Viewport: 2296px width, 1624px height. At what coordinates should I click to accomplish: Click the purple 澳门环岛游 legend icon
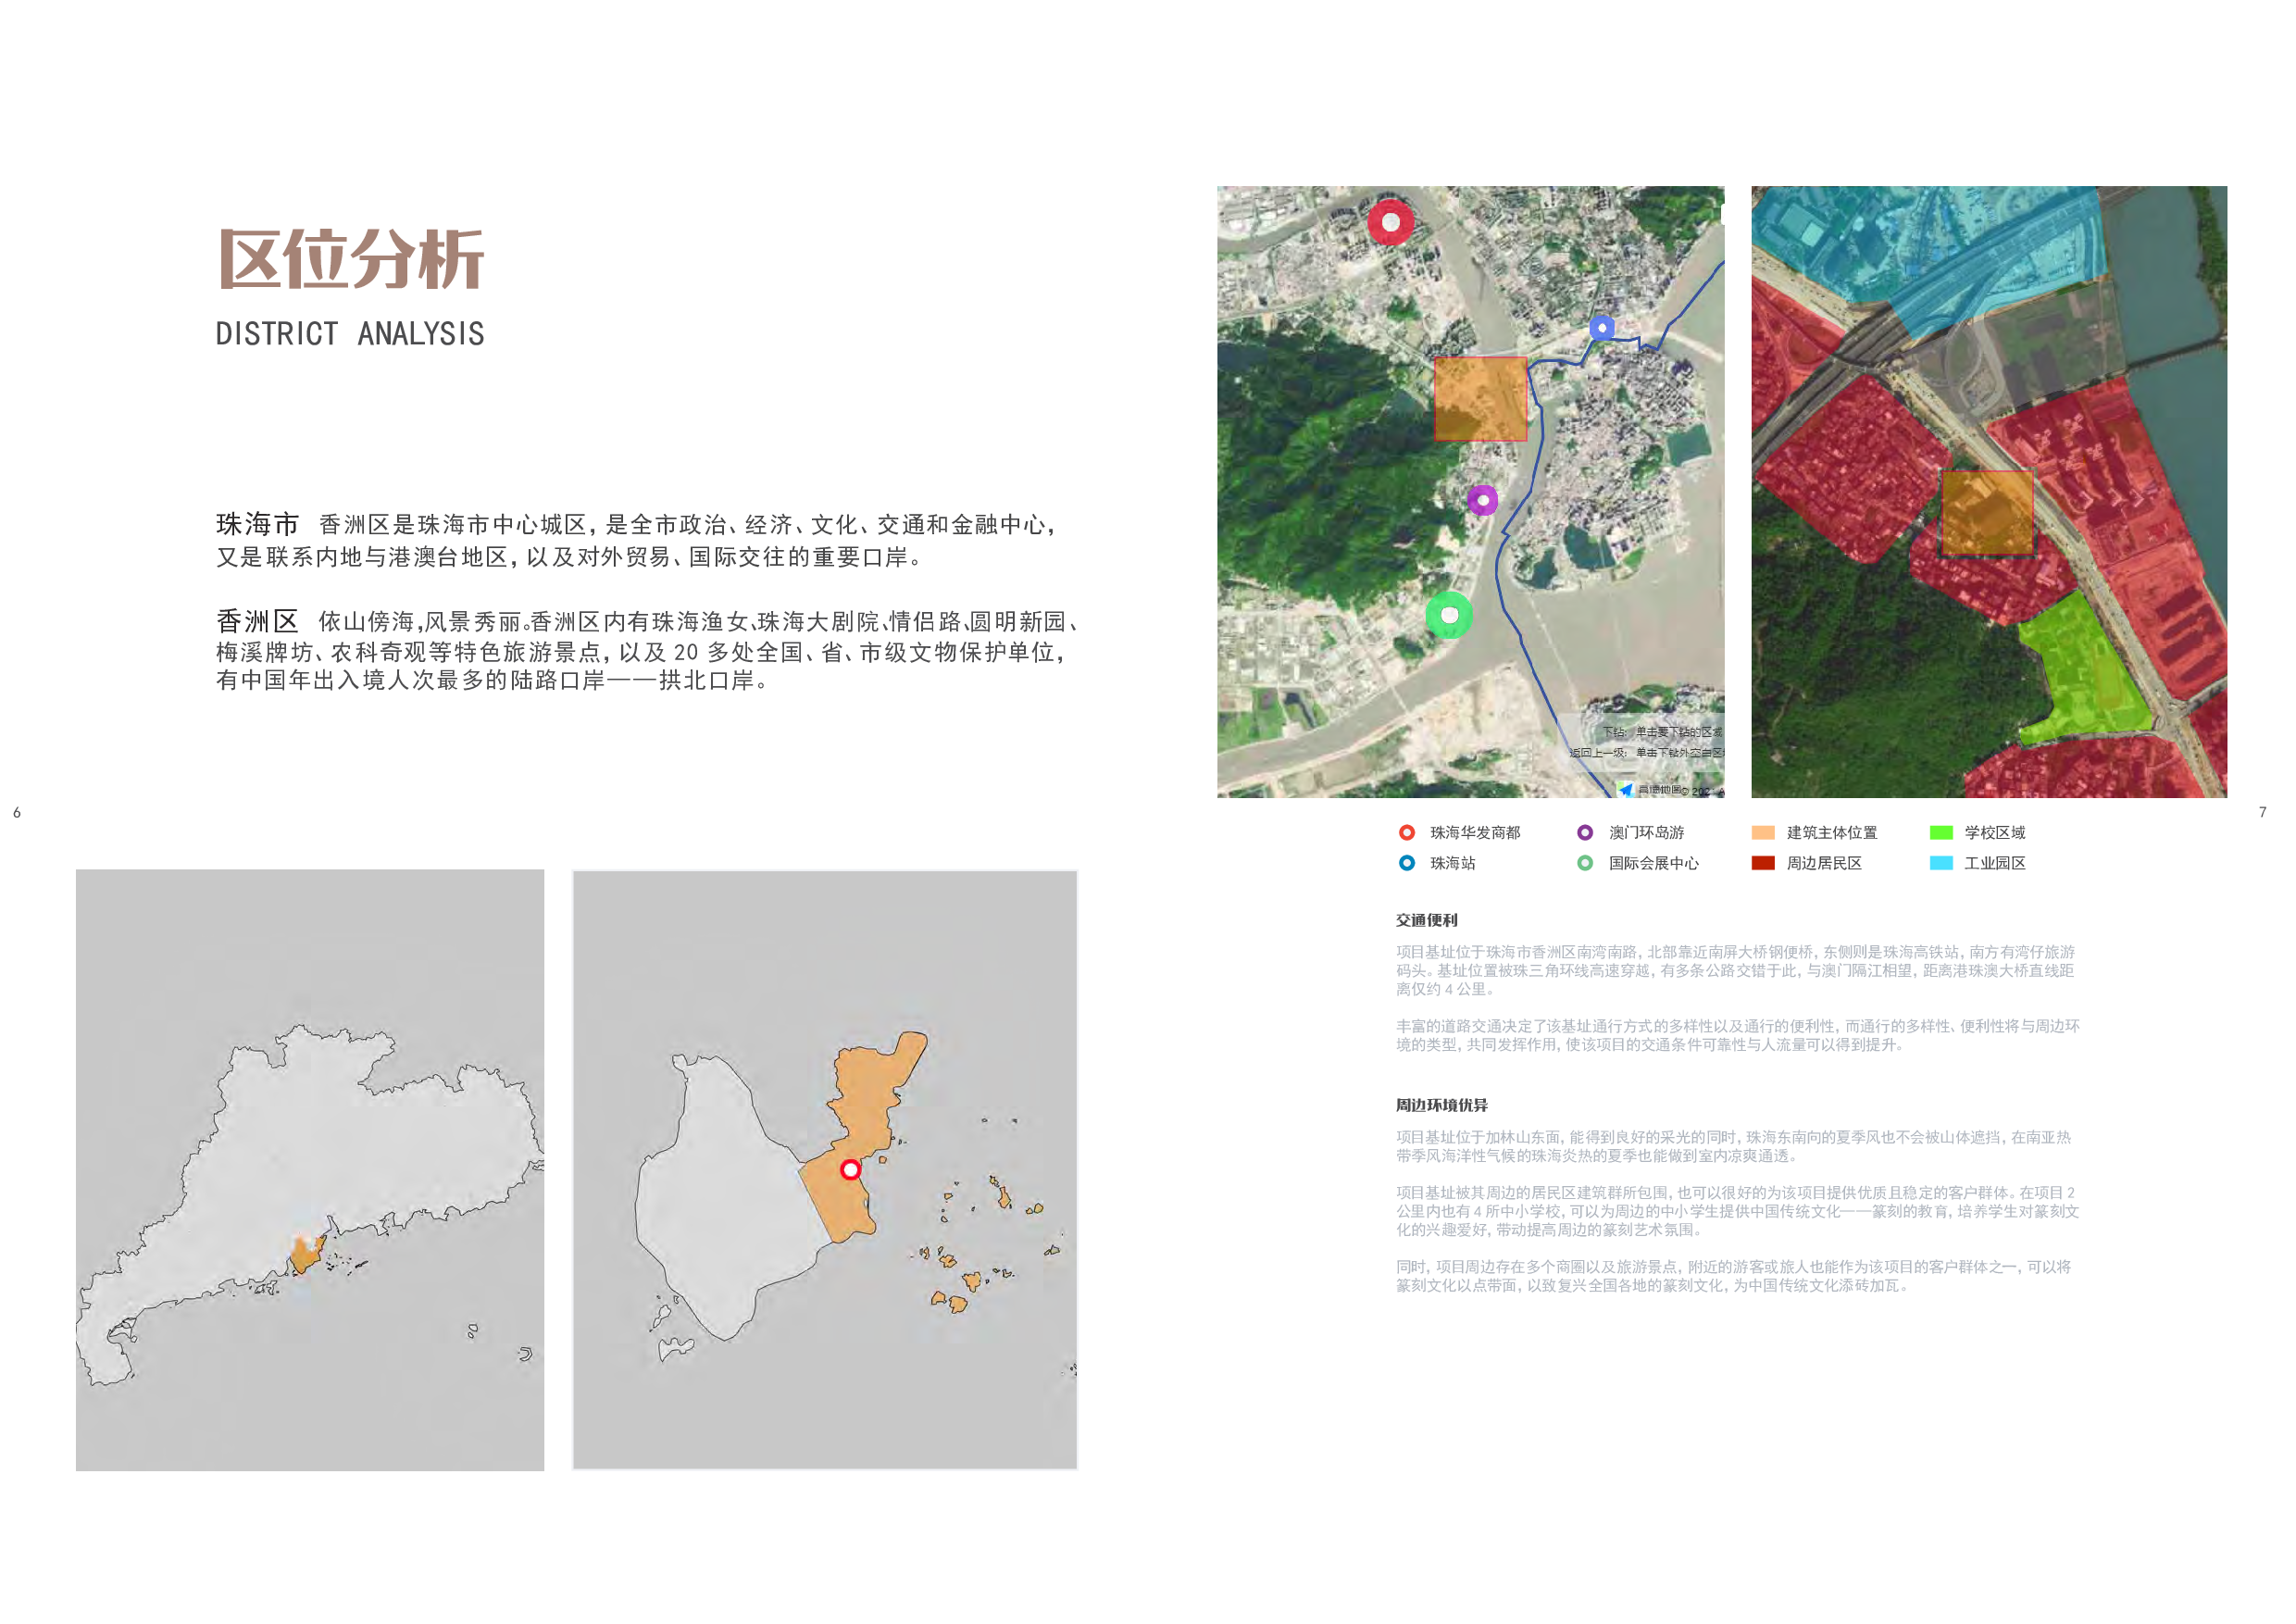tap(1585, 832)
